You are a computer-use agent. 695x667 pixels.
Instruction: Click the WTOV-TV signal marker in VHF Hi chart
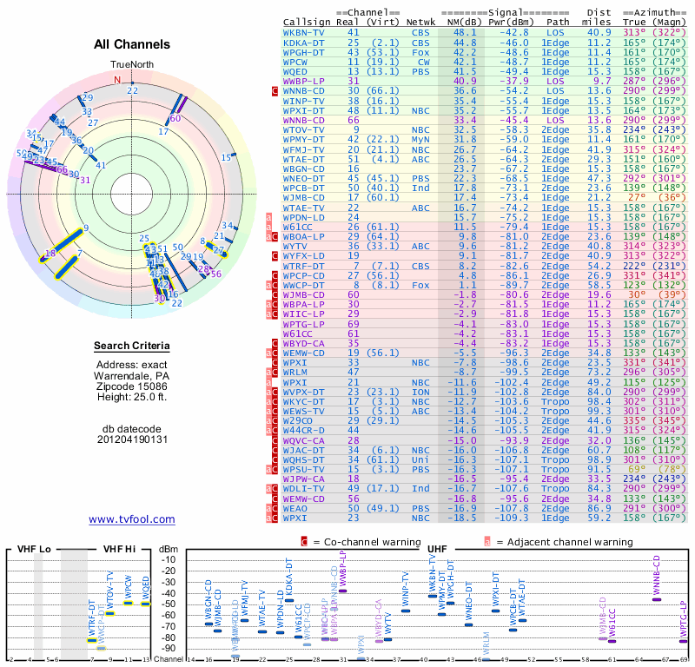(x=110, y=613)
